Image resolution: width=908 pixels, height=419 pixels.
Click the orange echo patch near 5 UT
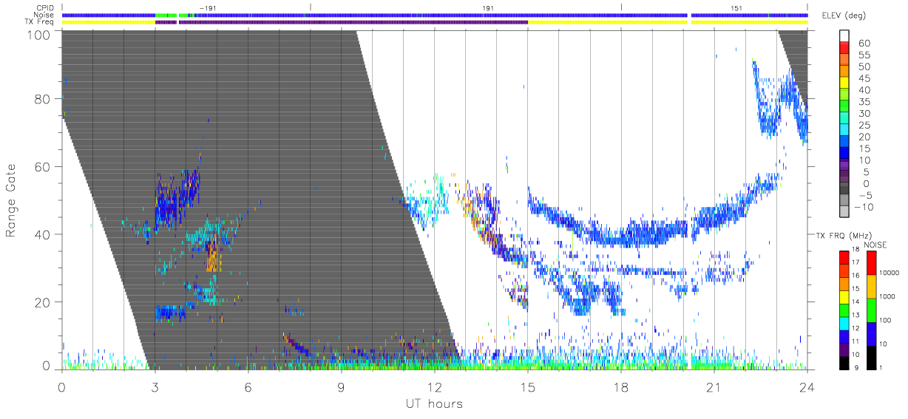tap(213, 256)
